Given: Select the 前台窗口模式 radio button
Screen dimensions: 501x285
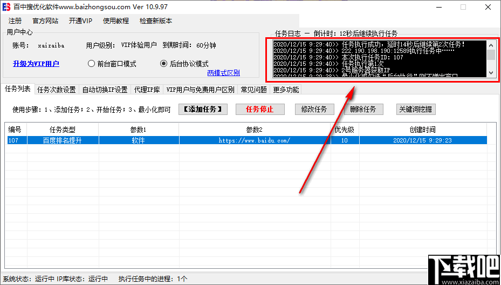Looking at the screenshot, I should tap(112, 64).
